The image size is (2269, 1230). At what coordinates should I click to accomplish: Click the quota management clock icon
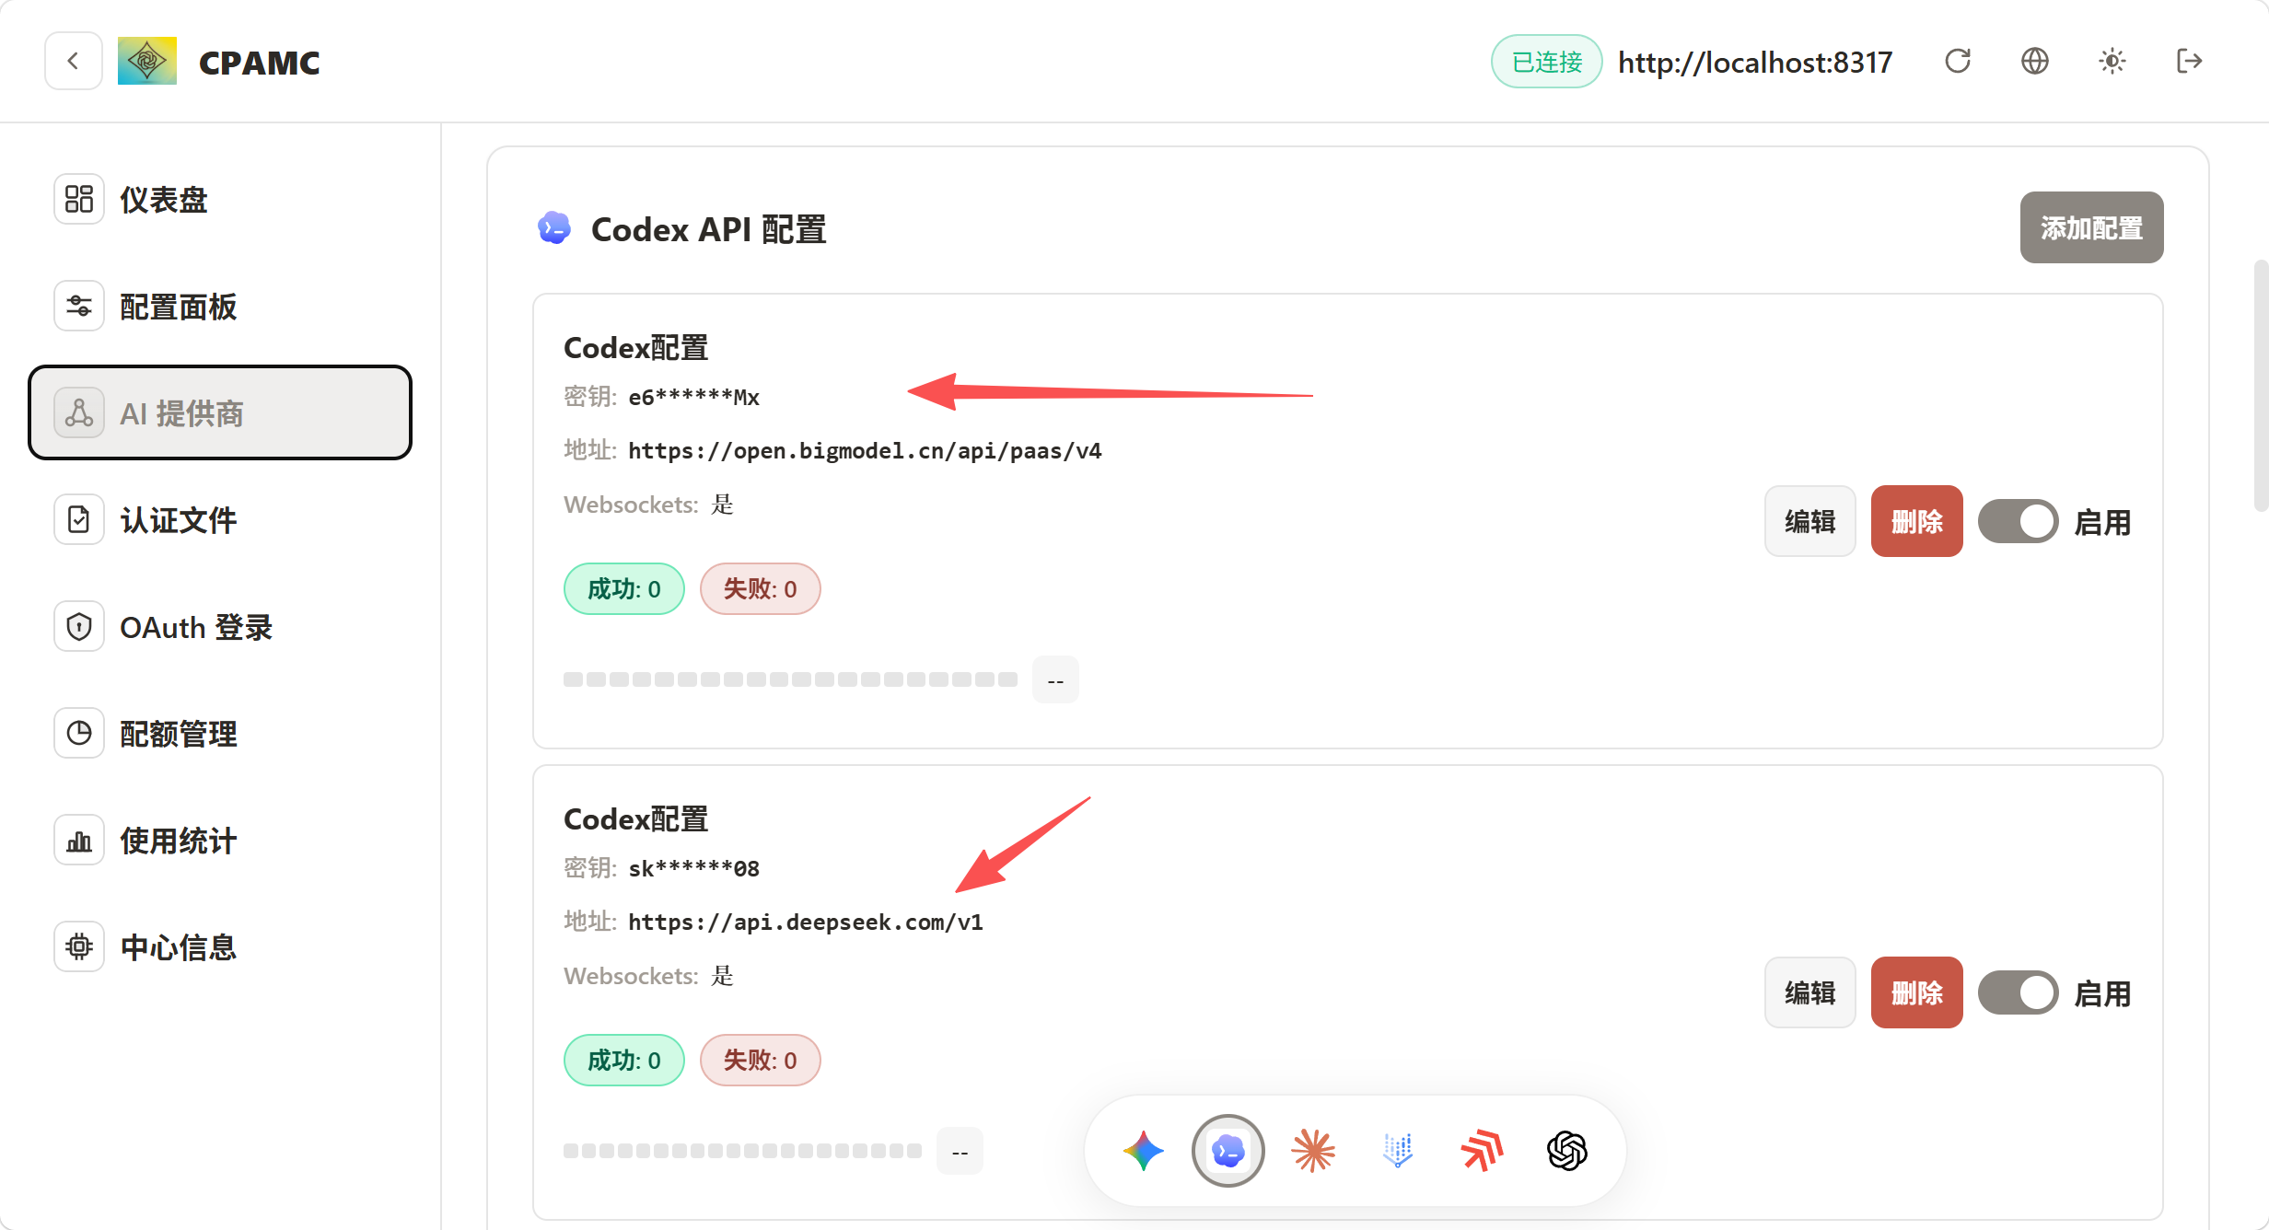[79, 734]
